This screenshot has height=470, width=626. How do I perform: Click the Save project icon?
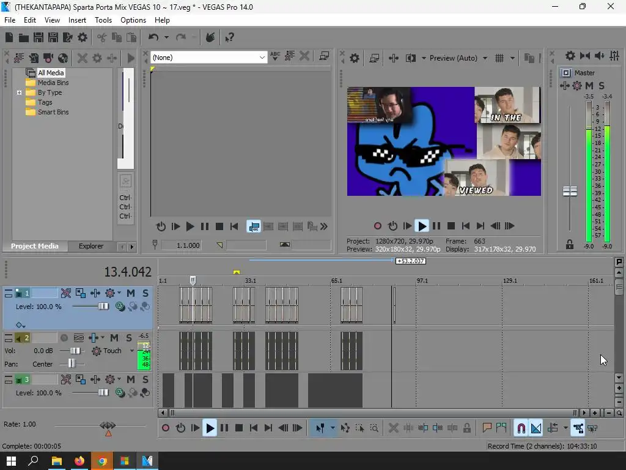point(39,37)
